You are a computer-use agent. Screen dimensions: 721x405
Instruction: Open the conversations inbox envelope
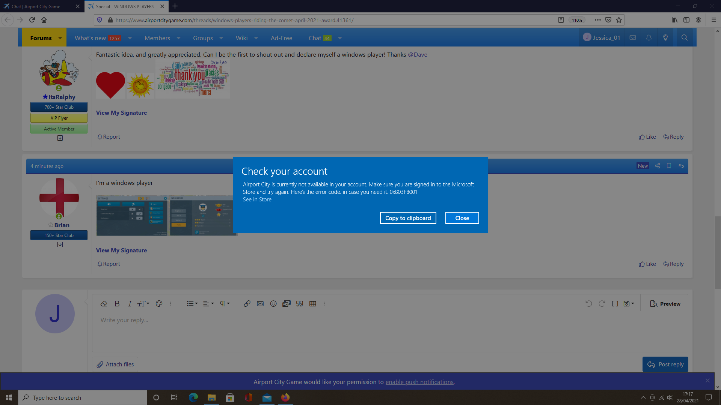[633, 37]
